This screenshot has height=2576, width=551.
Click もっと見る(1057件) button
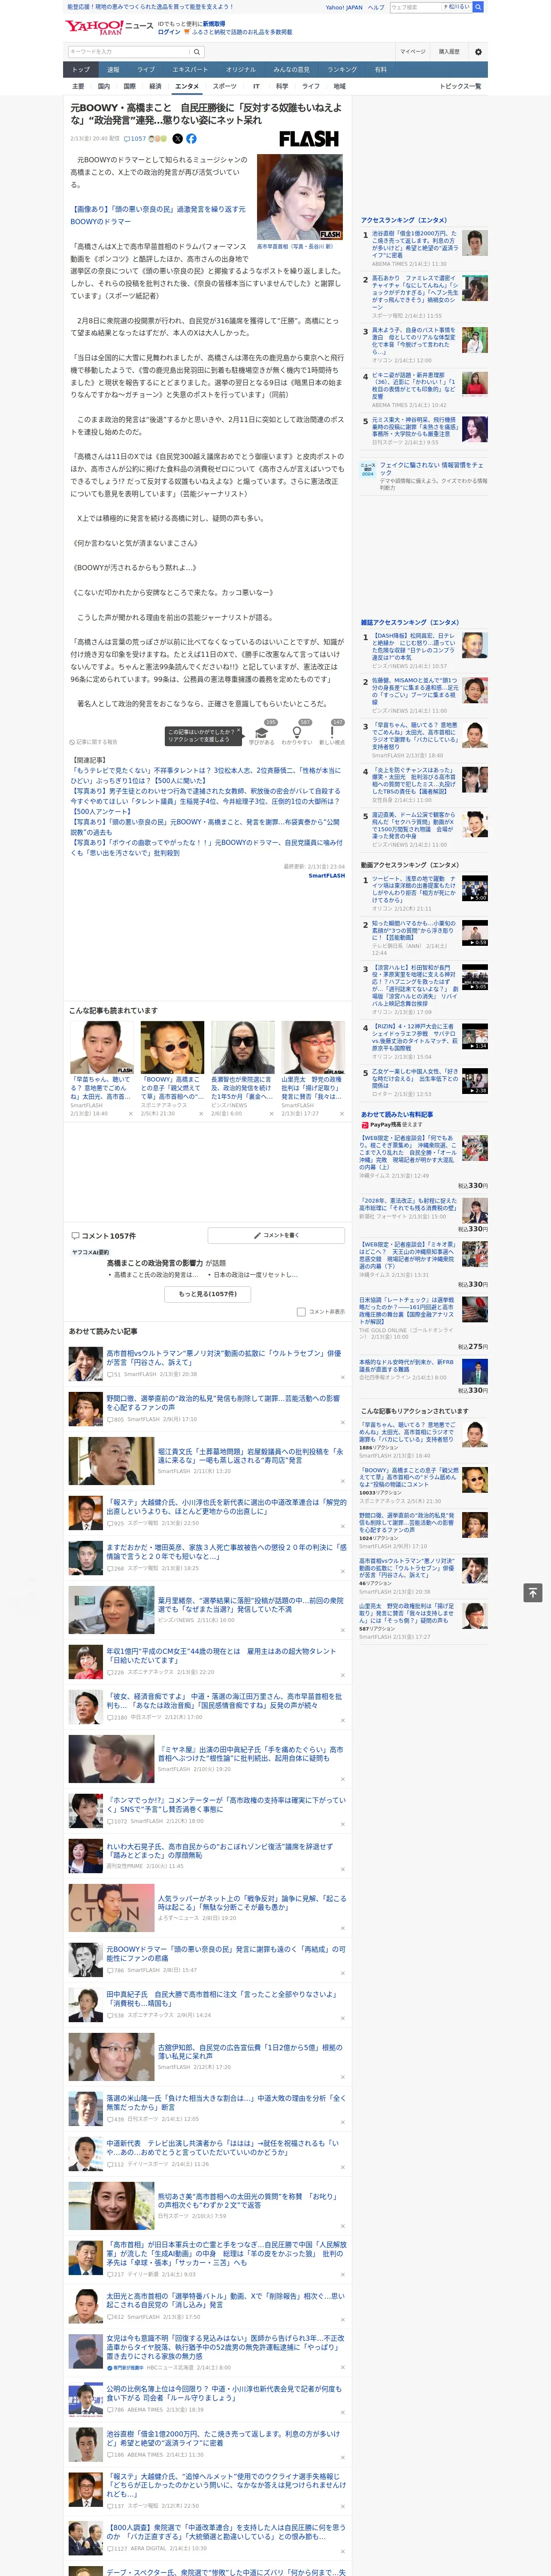coord(208,1294)
